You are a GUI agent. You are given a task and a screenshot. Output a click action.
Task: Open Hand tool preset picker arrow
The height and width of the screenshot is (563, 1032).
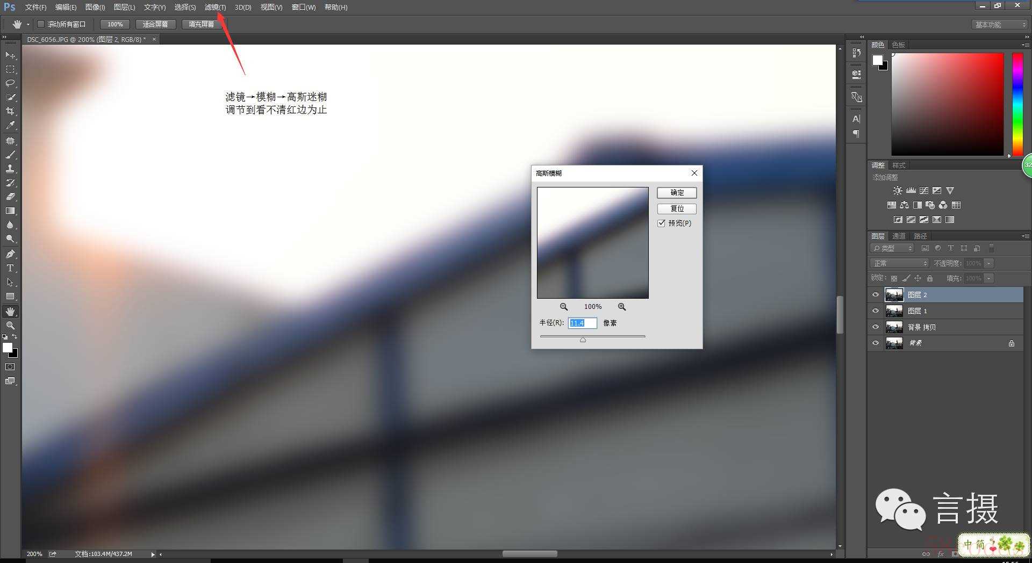click(x=28, y=24)
